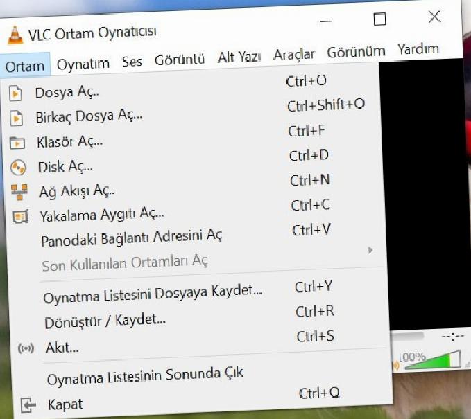
Task: Open the Ses menu
Action: 132,62
